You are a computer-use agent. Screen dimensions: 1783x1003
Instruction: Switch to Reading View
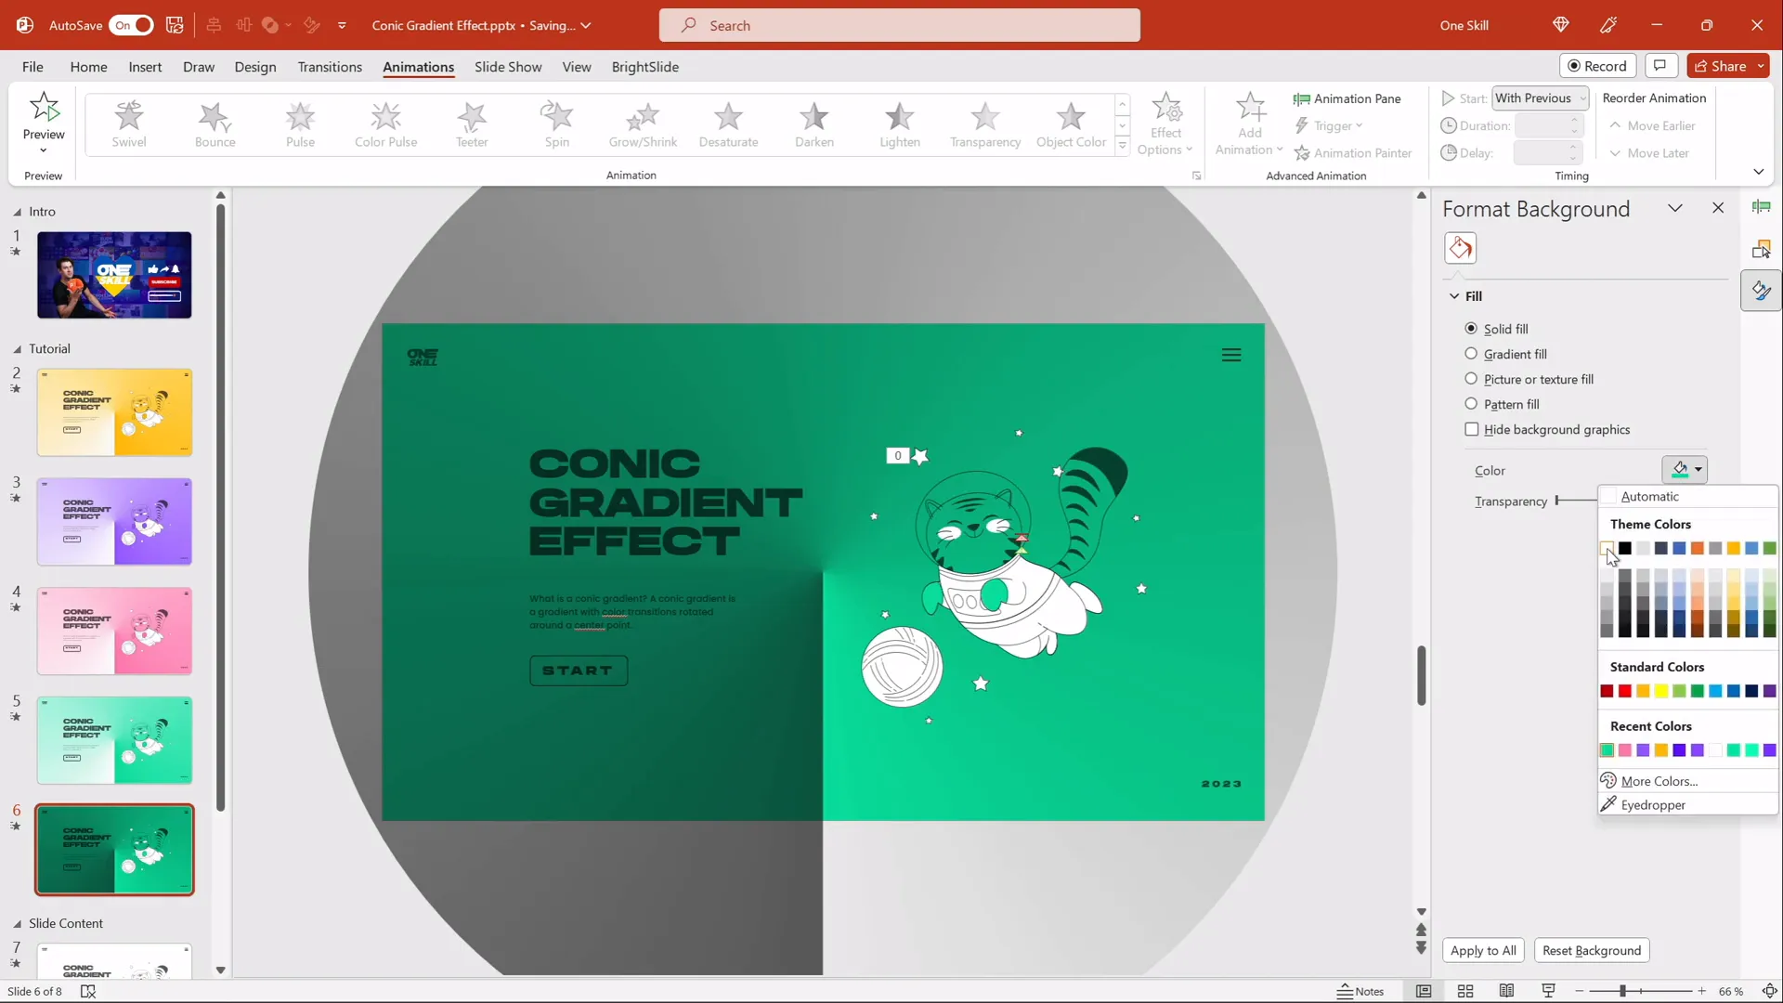1506,991
